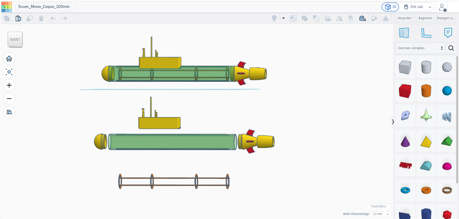Select the Ruler tool in the shapes panel
The image size is (459, 219).
(x=426, y=33)
